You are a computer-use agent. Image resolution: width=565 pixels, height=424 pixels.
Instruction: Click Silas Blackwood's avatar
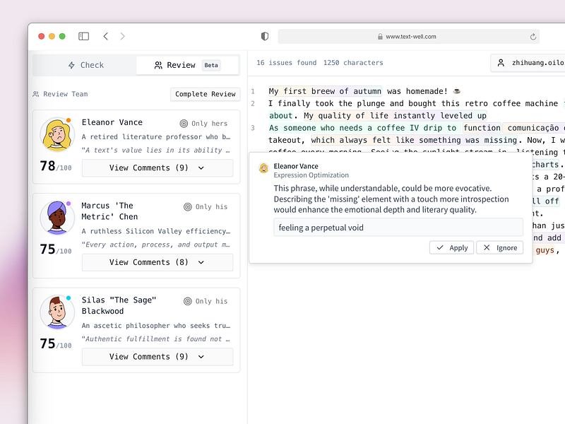[57, 312]
